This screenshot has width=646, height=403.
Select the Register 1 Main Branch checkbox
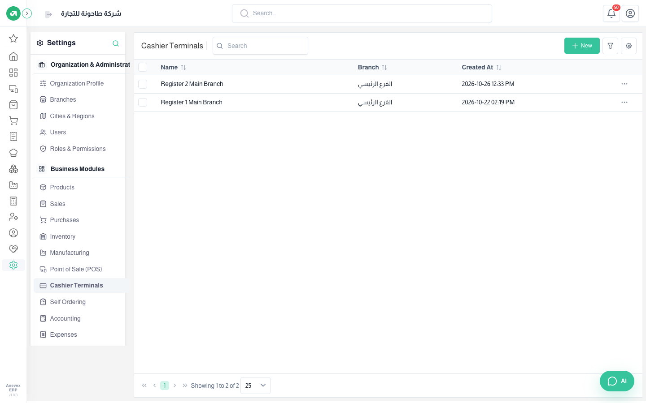pos(143,103)
